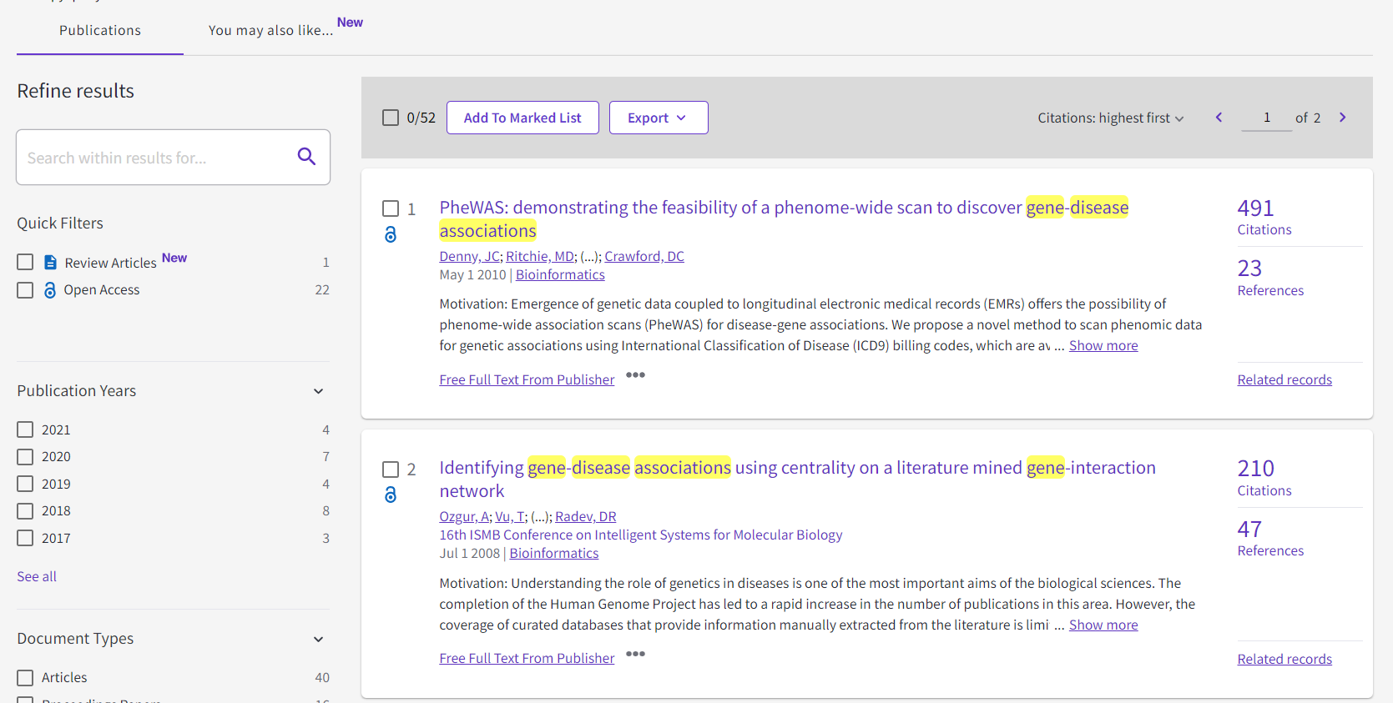
Task: Open the Citations: highest first sort dropdown
Action: (1110, 118)
